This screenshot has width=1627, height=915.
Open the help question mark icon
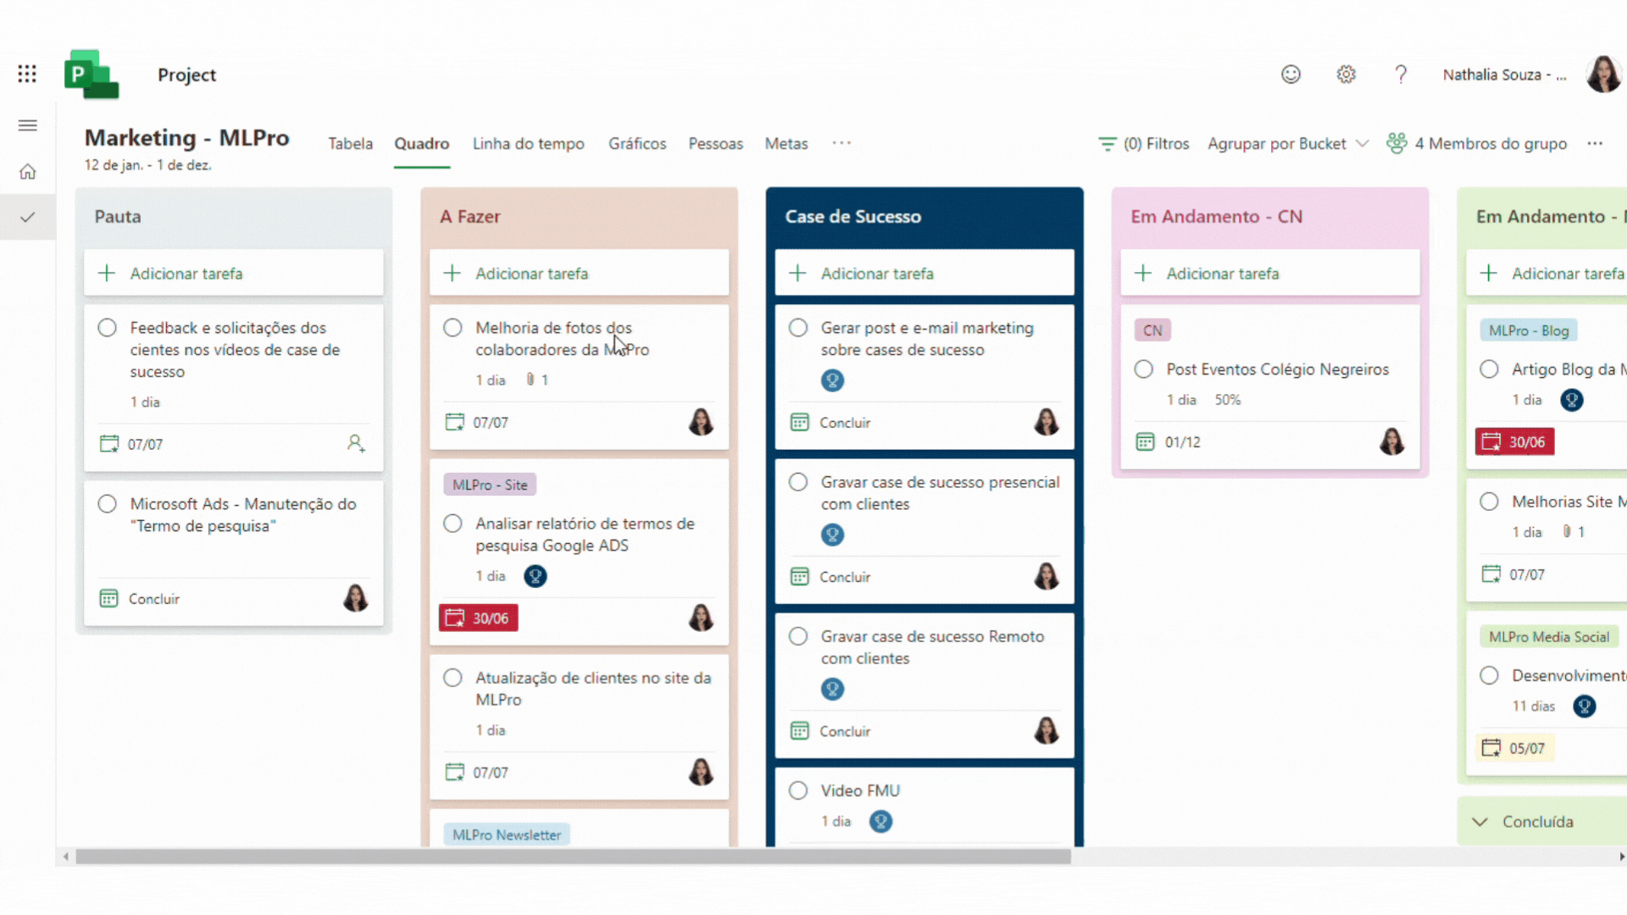[1401, 75]
